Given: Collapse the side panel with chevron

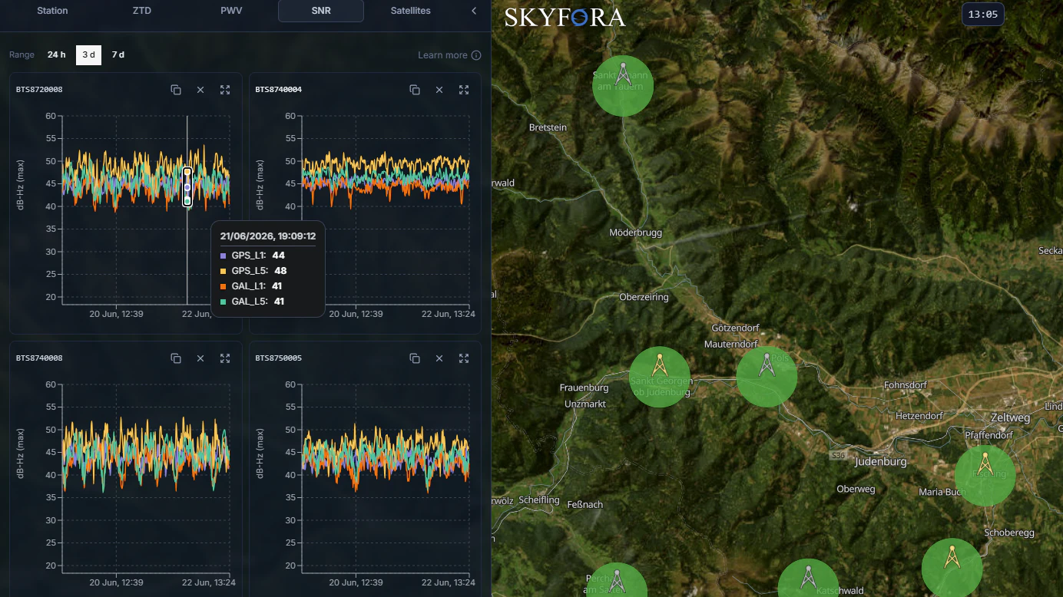Looking at the screenshot, I should pyautogui.click(x=474, y=11).
